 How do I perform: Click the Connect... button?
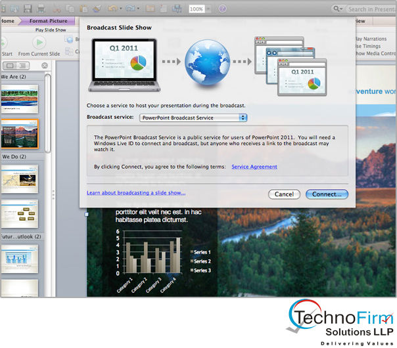coord(327,194)
